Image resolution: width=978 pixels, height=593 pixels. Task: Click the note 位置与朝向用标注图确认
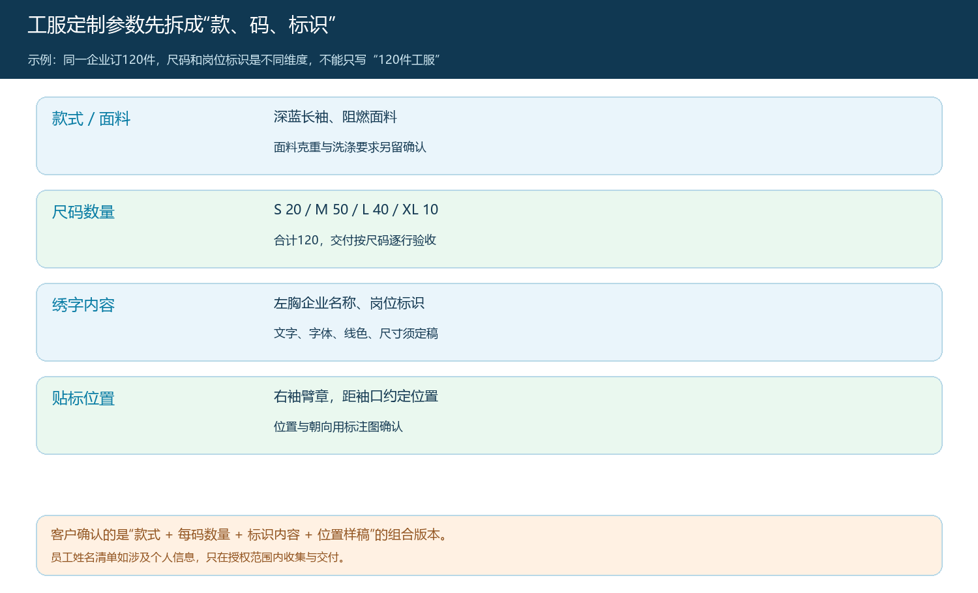click(338, 427)
